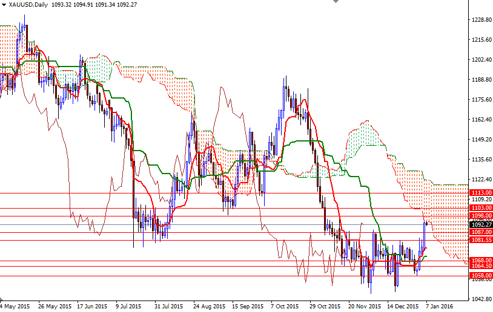Select the 1103.00 red price label
The width and height of the screenshot is (493, 312).
point(480,207)
